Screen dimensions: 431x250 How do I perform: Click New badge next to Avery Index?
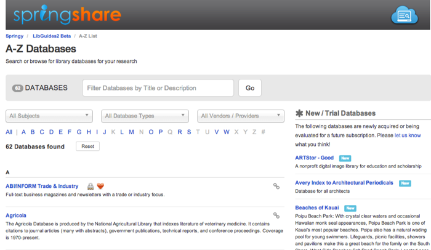[x=405, y=183]
